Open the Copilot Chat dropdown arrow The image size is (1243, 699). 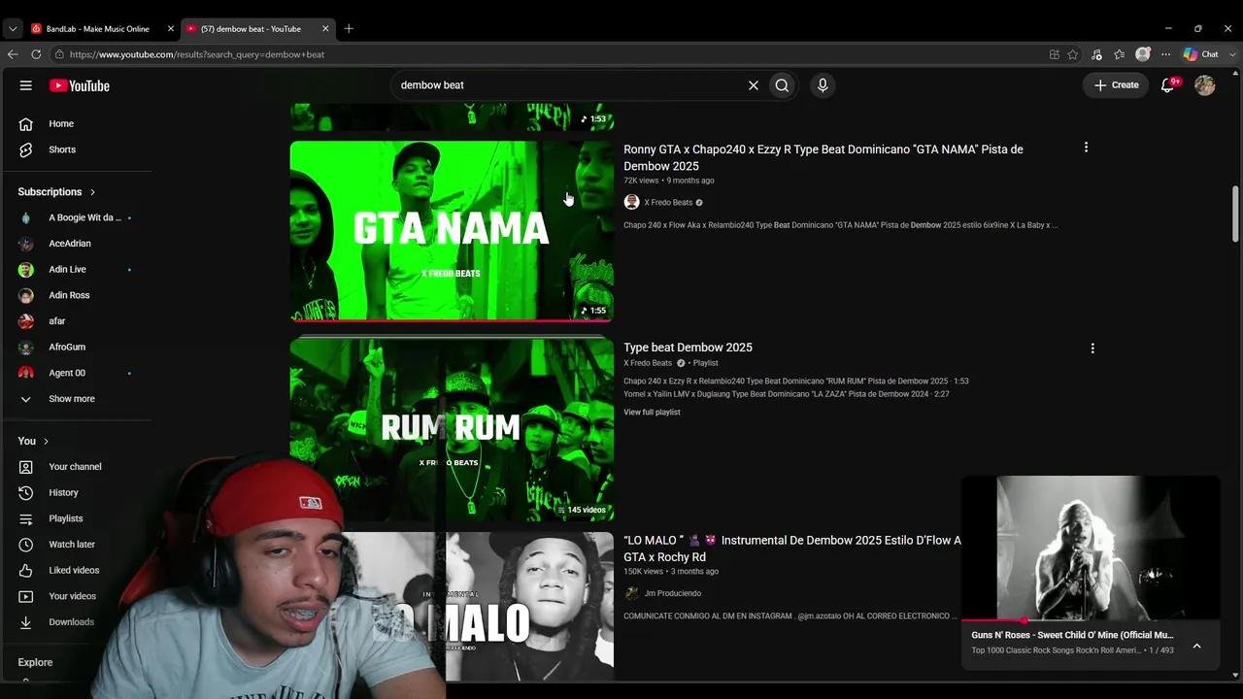click(1234, 54)
